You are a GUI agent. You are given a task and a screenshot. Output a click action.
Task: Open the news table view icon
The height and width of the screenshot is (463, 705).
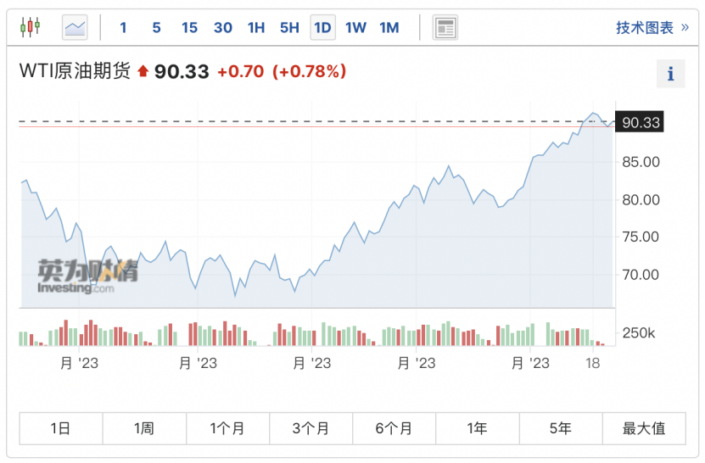pyautogui.click(x=445, y=27)
